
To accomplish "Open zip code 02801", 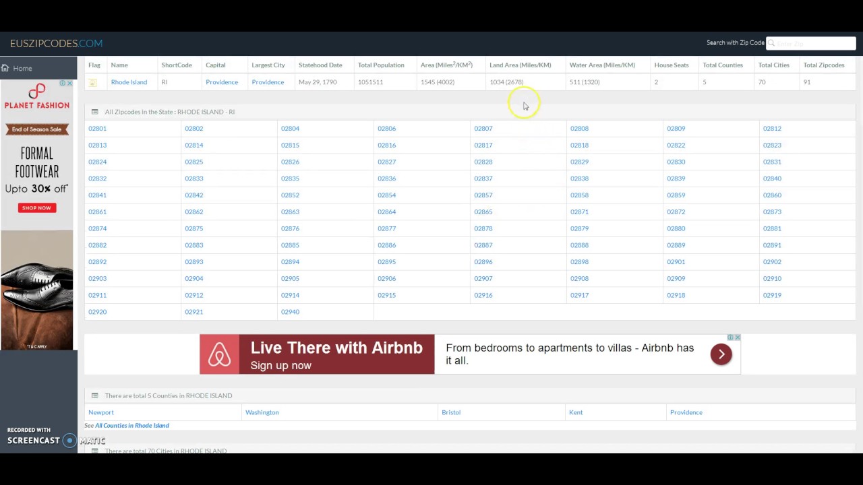I will [x=97, y=129].
